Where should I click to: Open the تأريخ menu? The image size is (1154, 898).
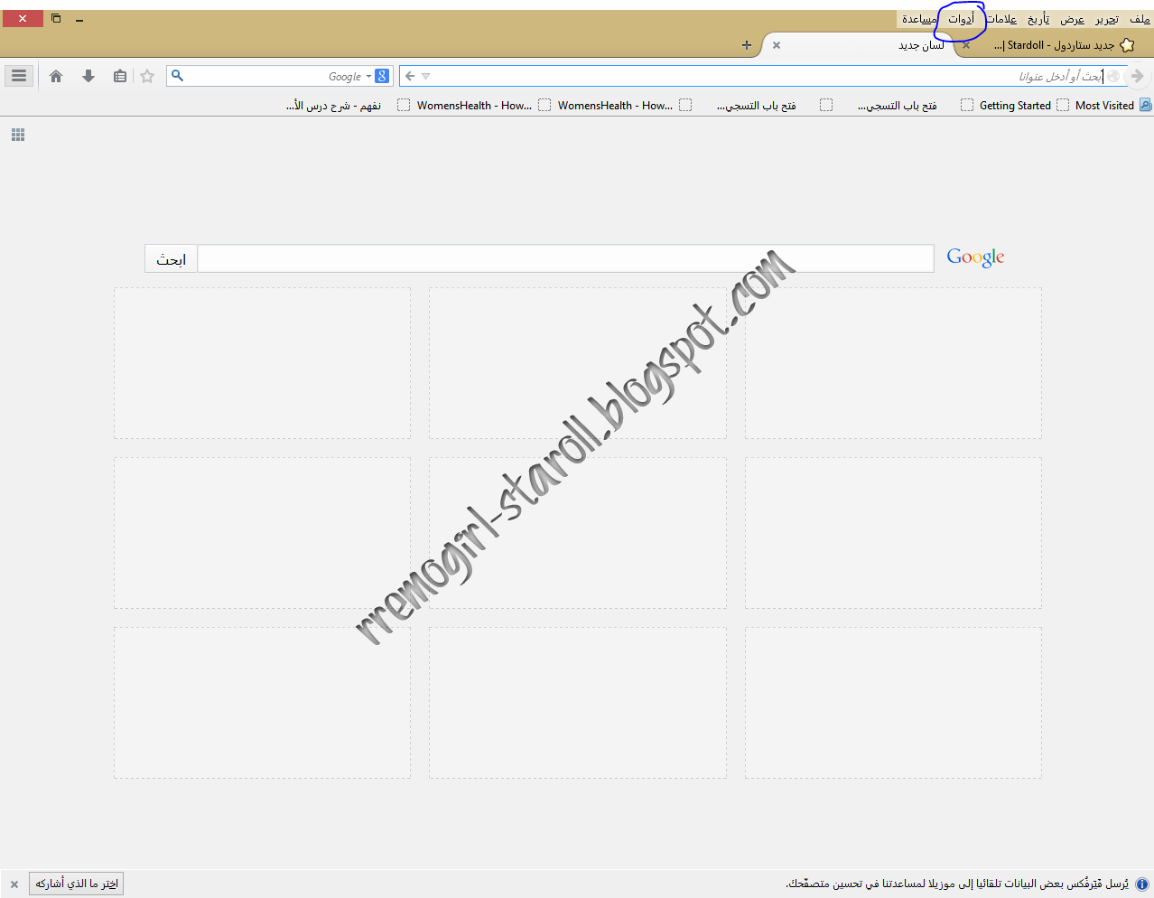pos(1038,19)
